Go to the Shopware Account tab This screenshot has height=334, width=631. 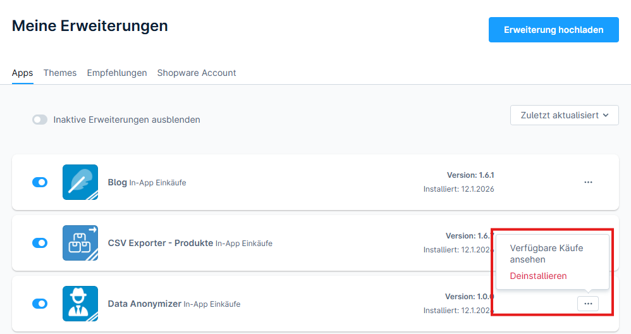click(197, 73)
